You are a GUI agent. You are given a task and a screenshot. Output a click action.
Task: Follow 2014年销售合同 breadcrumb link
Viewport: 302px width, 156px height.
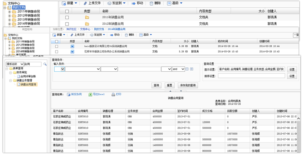tap(116, 29)
